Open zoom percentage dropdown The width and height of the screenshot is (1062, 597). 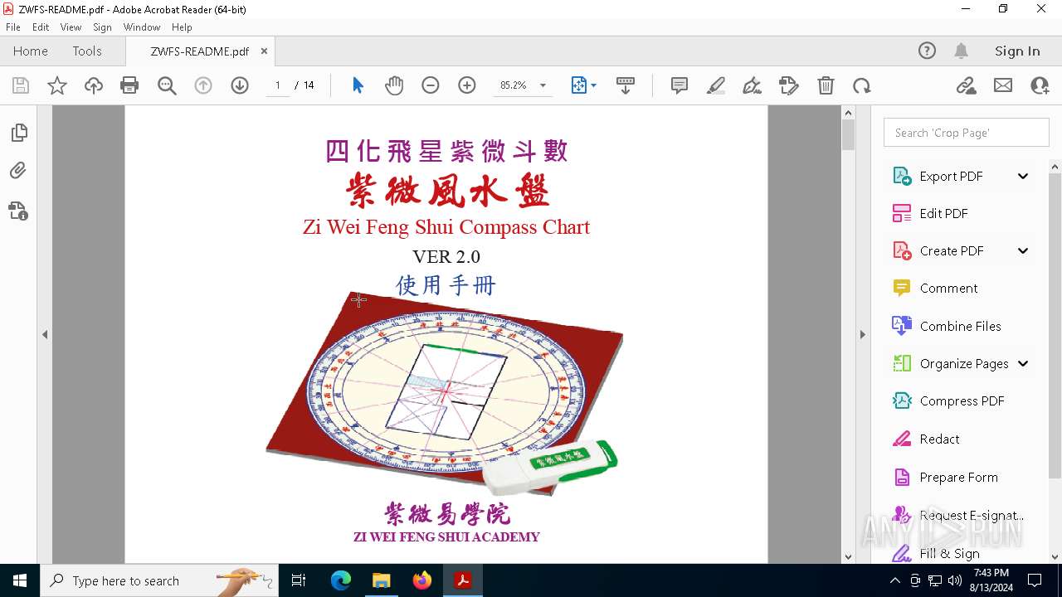pos(543,85)
